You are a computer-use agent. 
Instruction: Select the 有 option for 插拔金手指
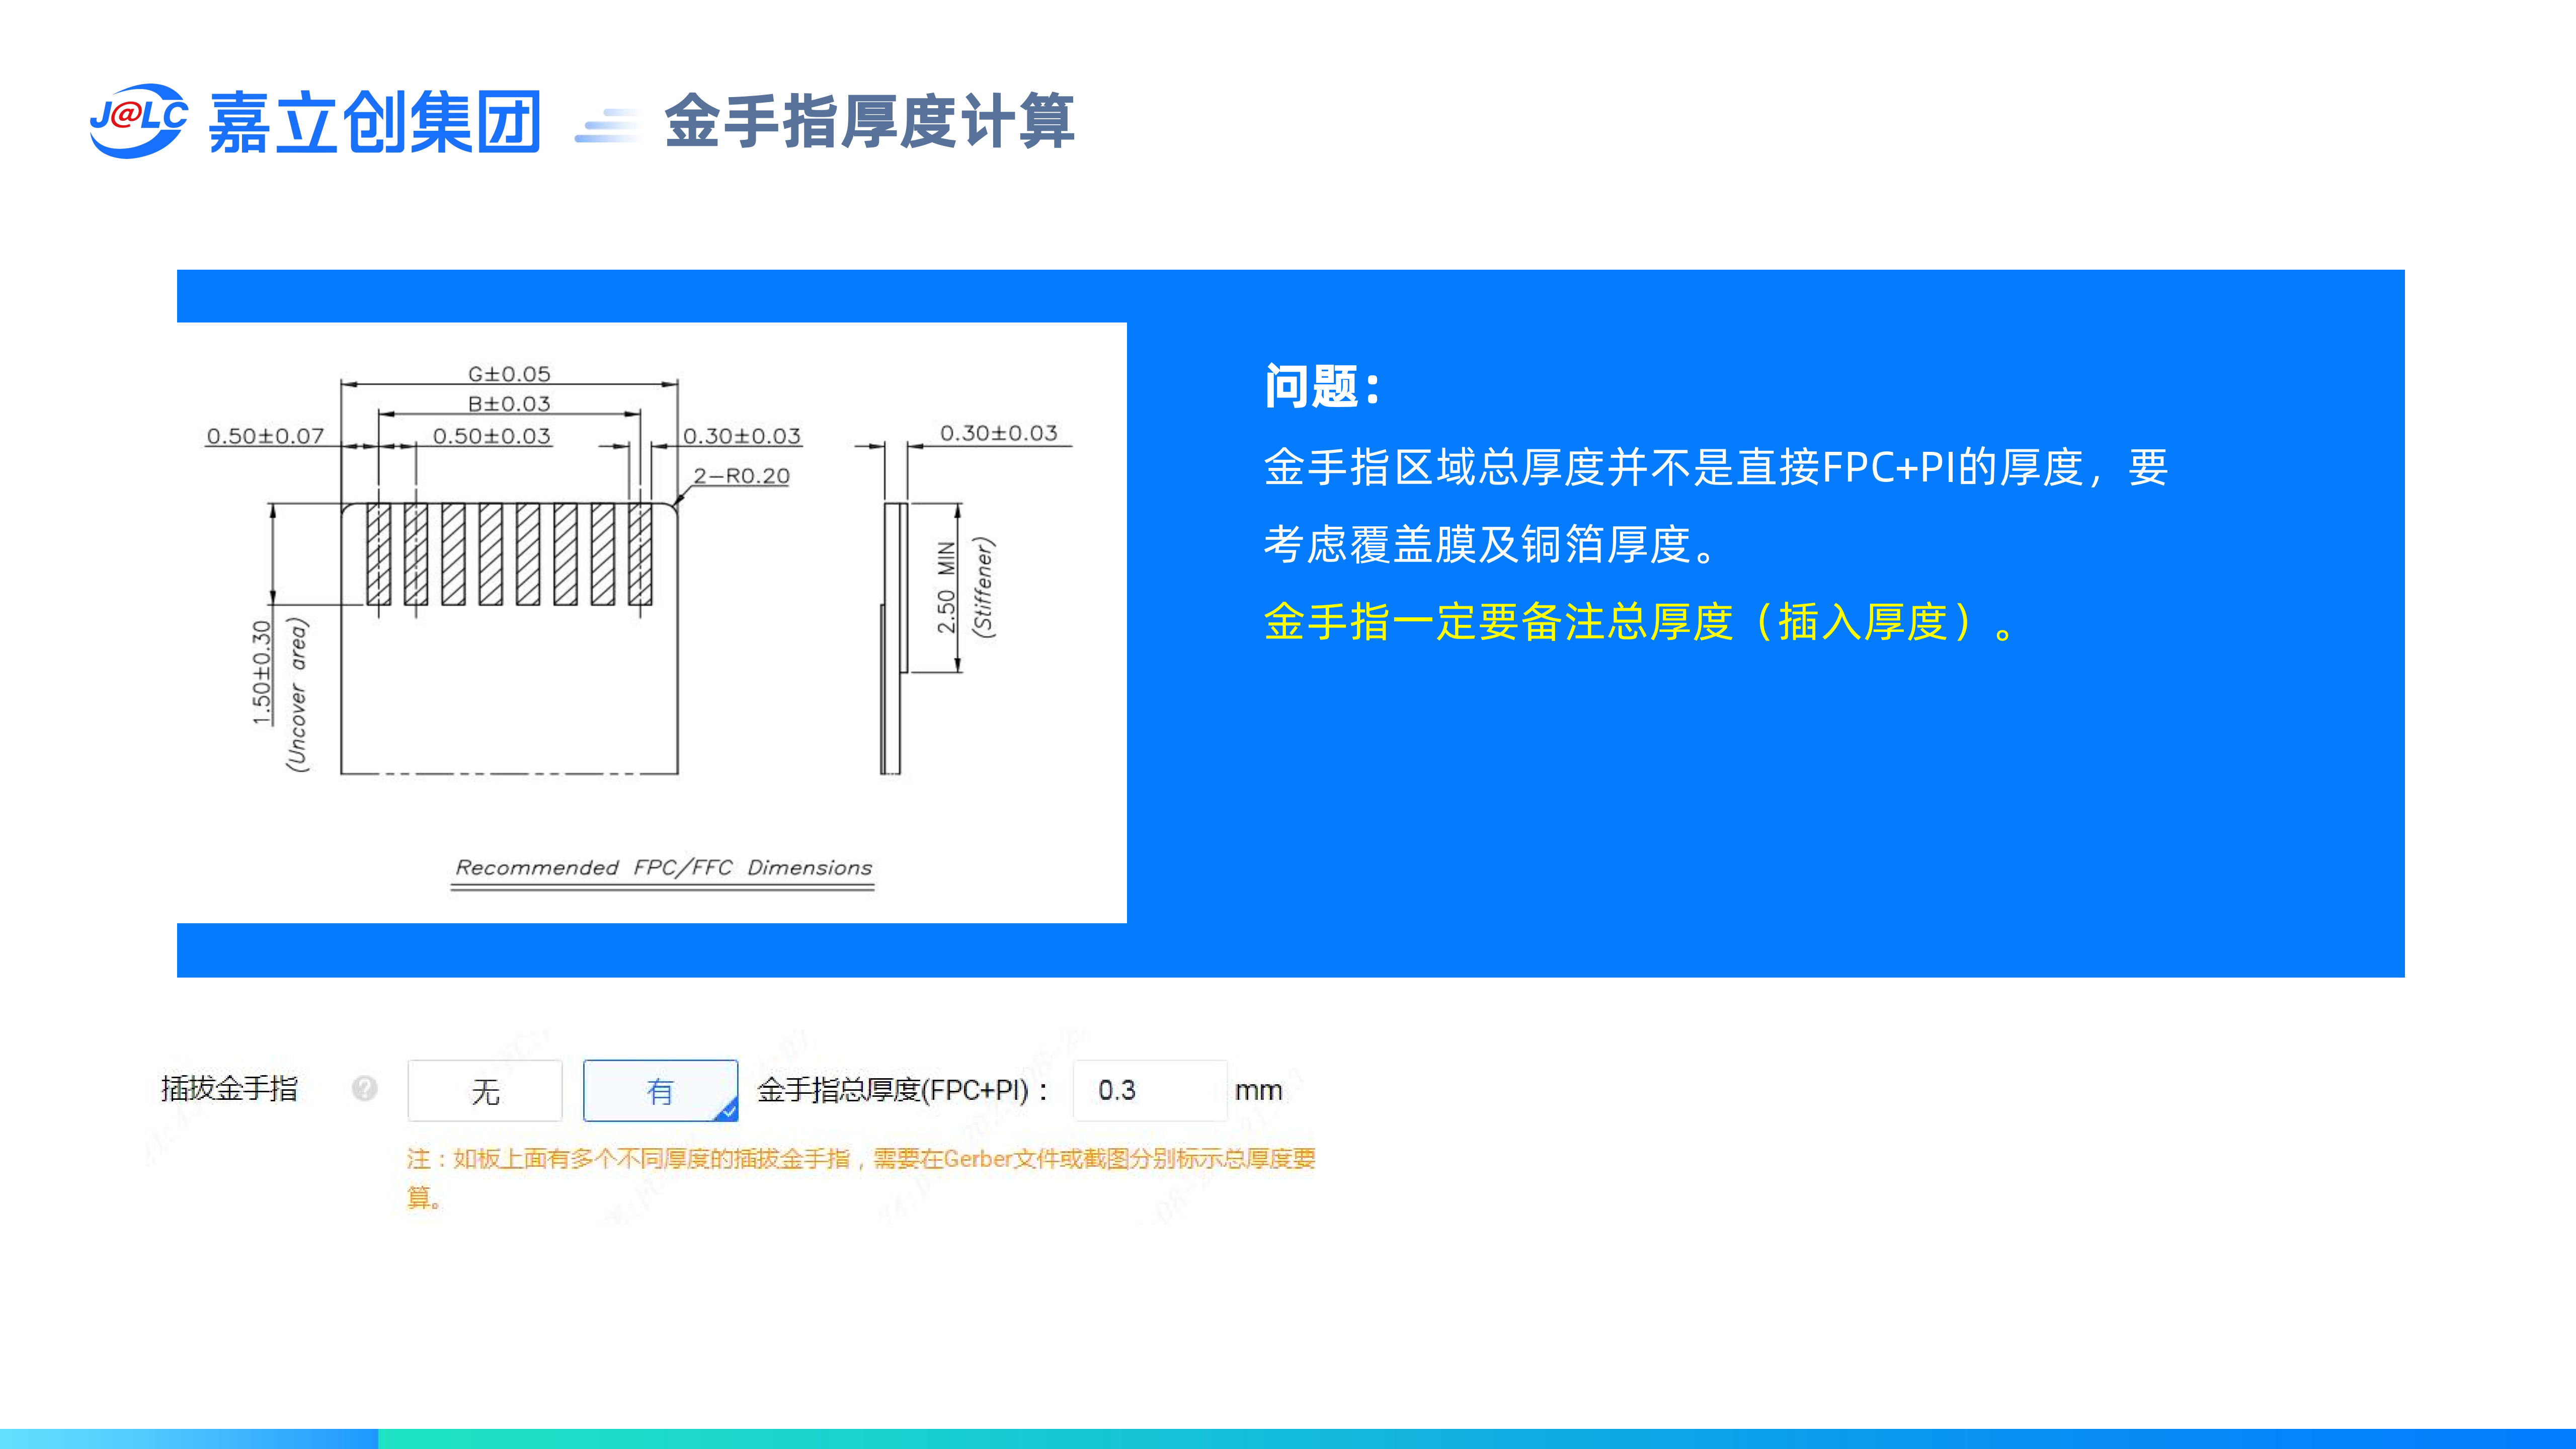pos(660,1090)
